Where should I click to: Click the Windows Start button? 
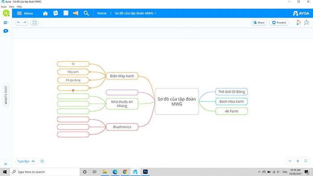[5, 172]
